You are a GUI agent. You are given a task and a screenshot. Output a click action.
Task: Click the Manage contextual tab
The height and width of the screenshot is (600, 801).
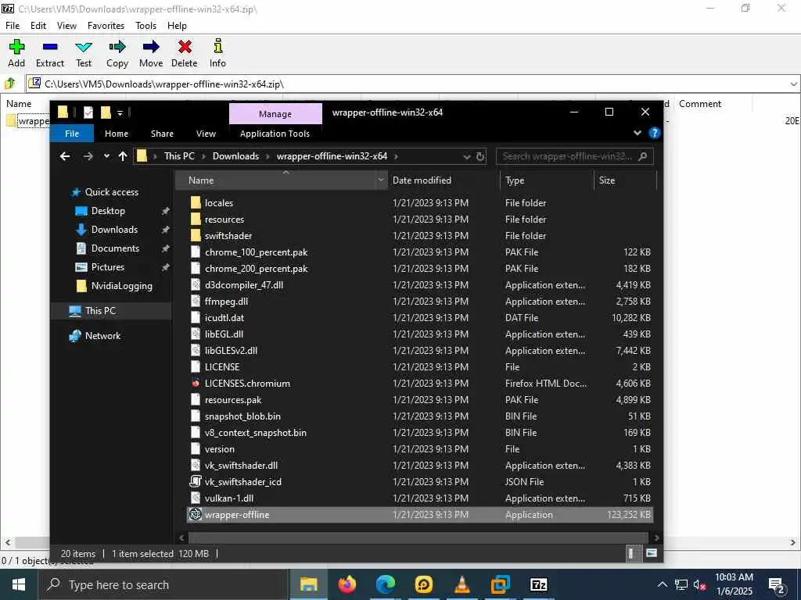coord(275,114)
